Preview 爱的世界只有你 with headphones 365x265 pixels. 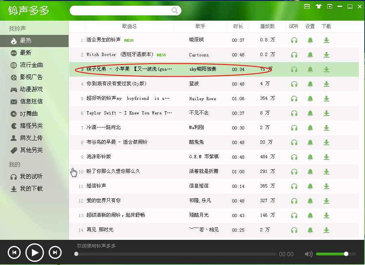pos(294,201)
